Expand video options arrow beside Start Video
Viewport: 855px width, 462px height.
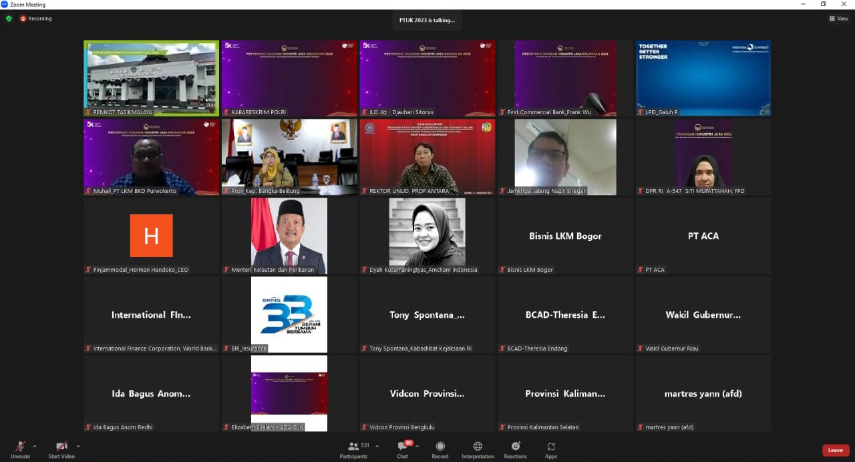pyautogui.click(x=78, y=446)
